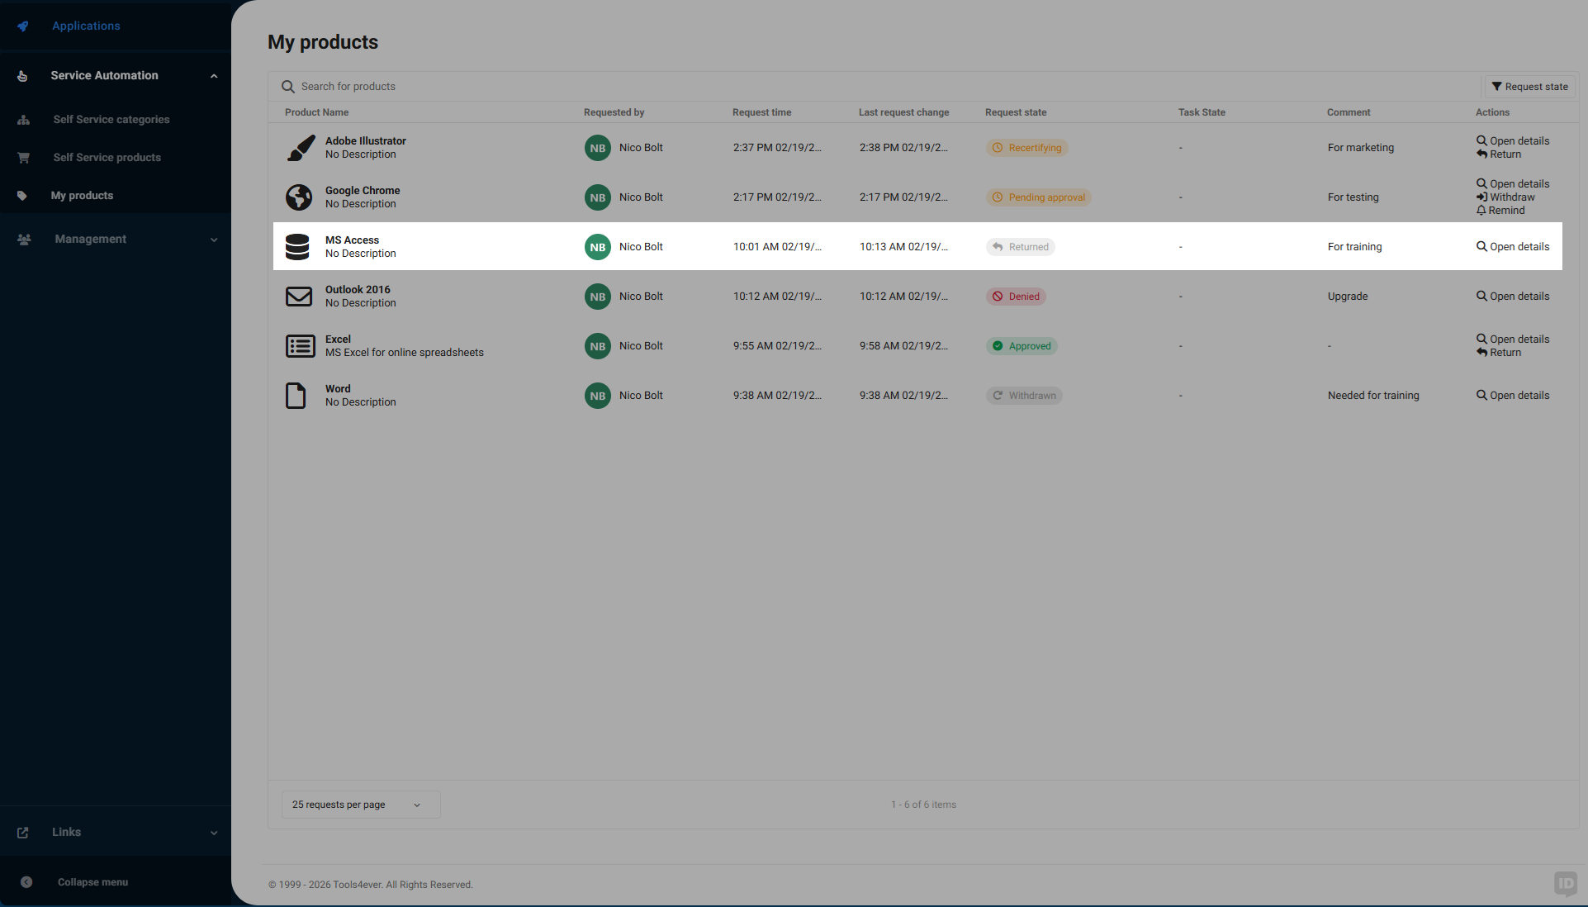Viewport: 1588px width, 907px height.
Task: Select My products in the sidebar
Action: [x=82, y=195]
